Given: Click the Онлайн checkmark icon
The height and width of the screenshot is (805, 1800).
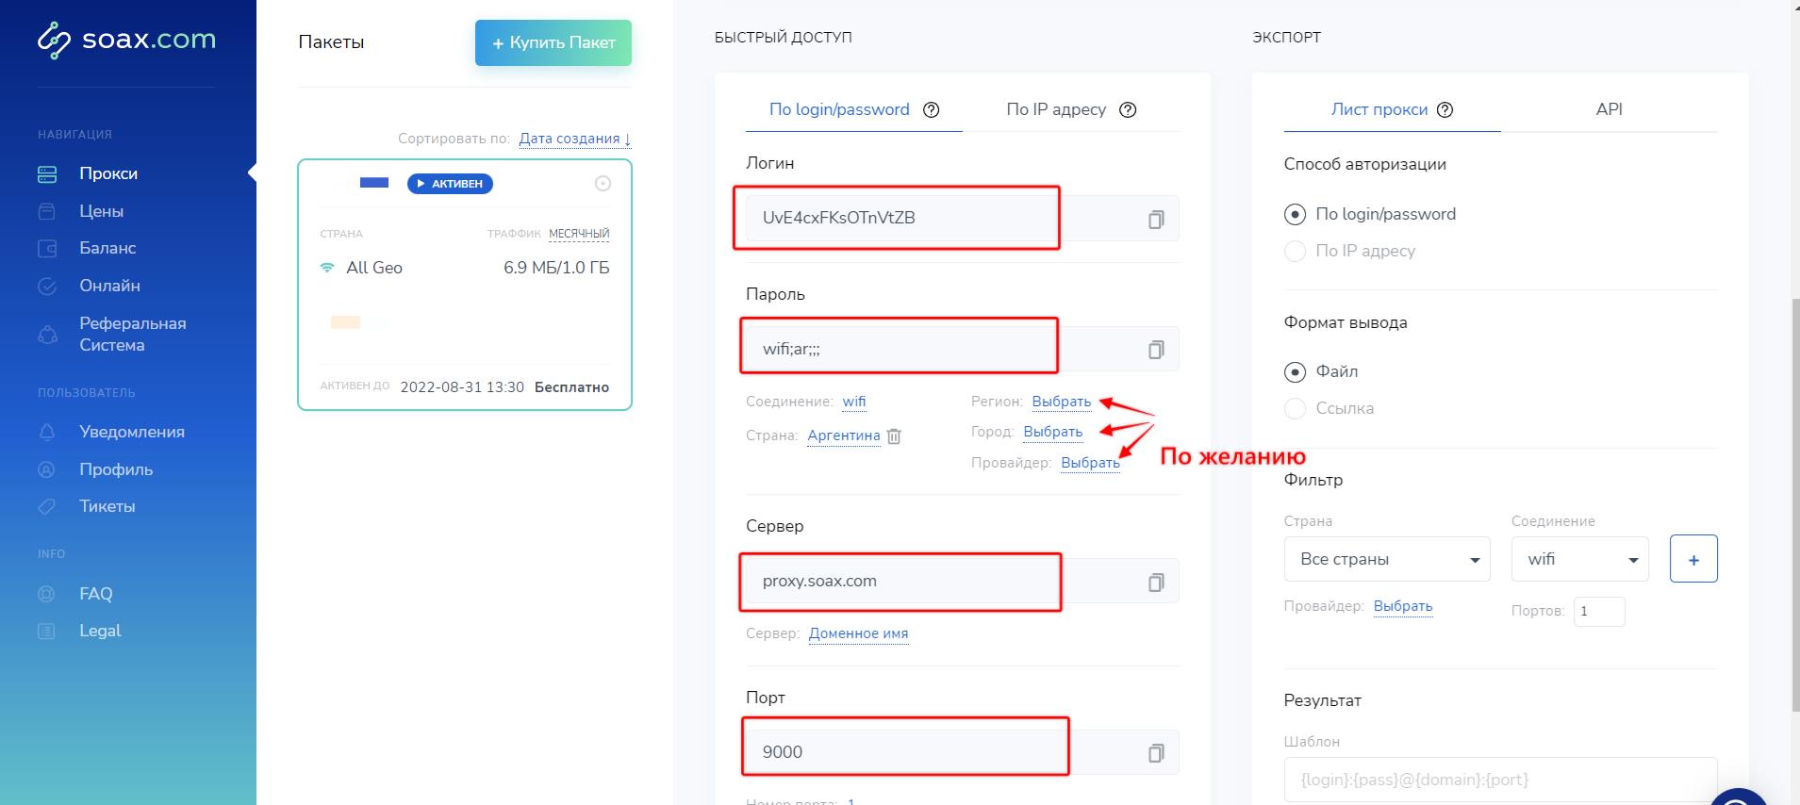Looking at the screenshot, I should click(x=46, y=287).
